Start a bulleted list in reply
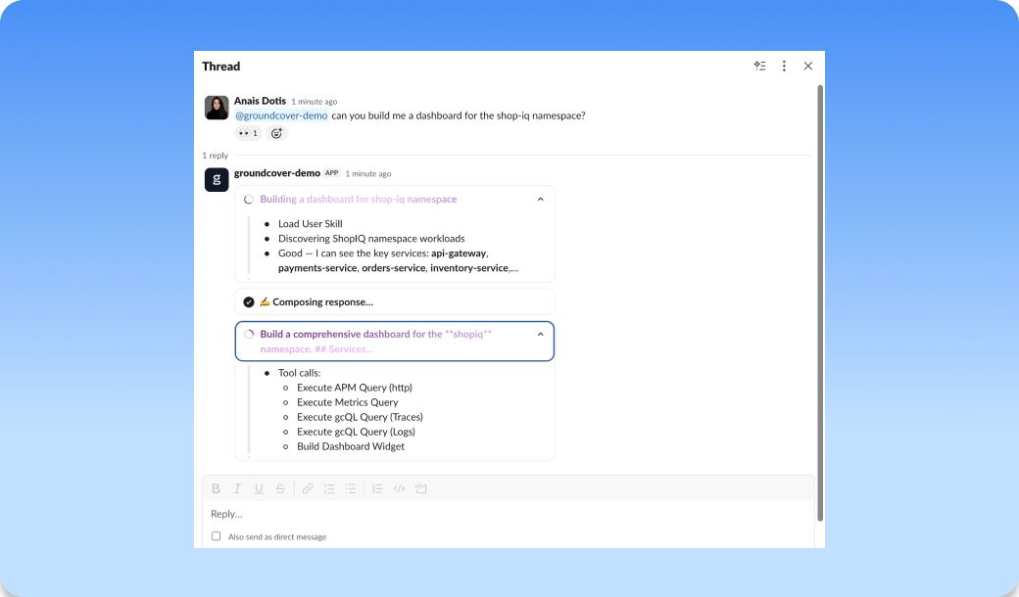The image size is (1019, 597). (x=351, y=488)
